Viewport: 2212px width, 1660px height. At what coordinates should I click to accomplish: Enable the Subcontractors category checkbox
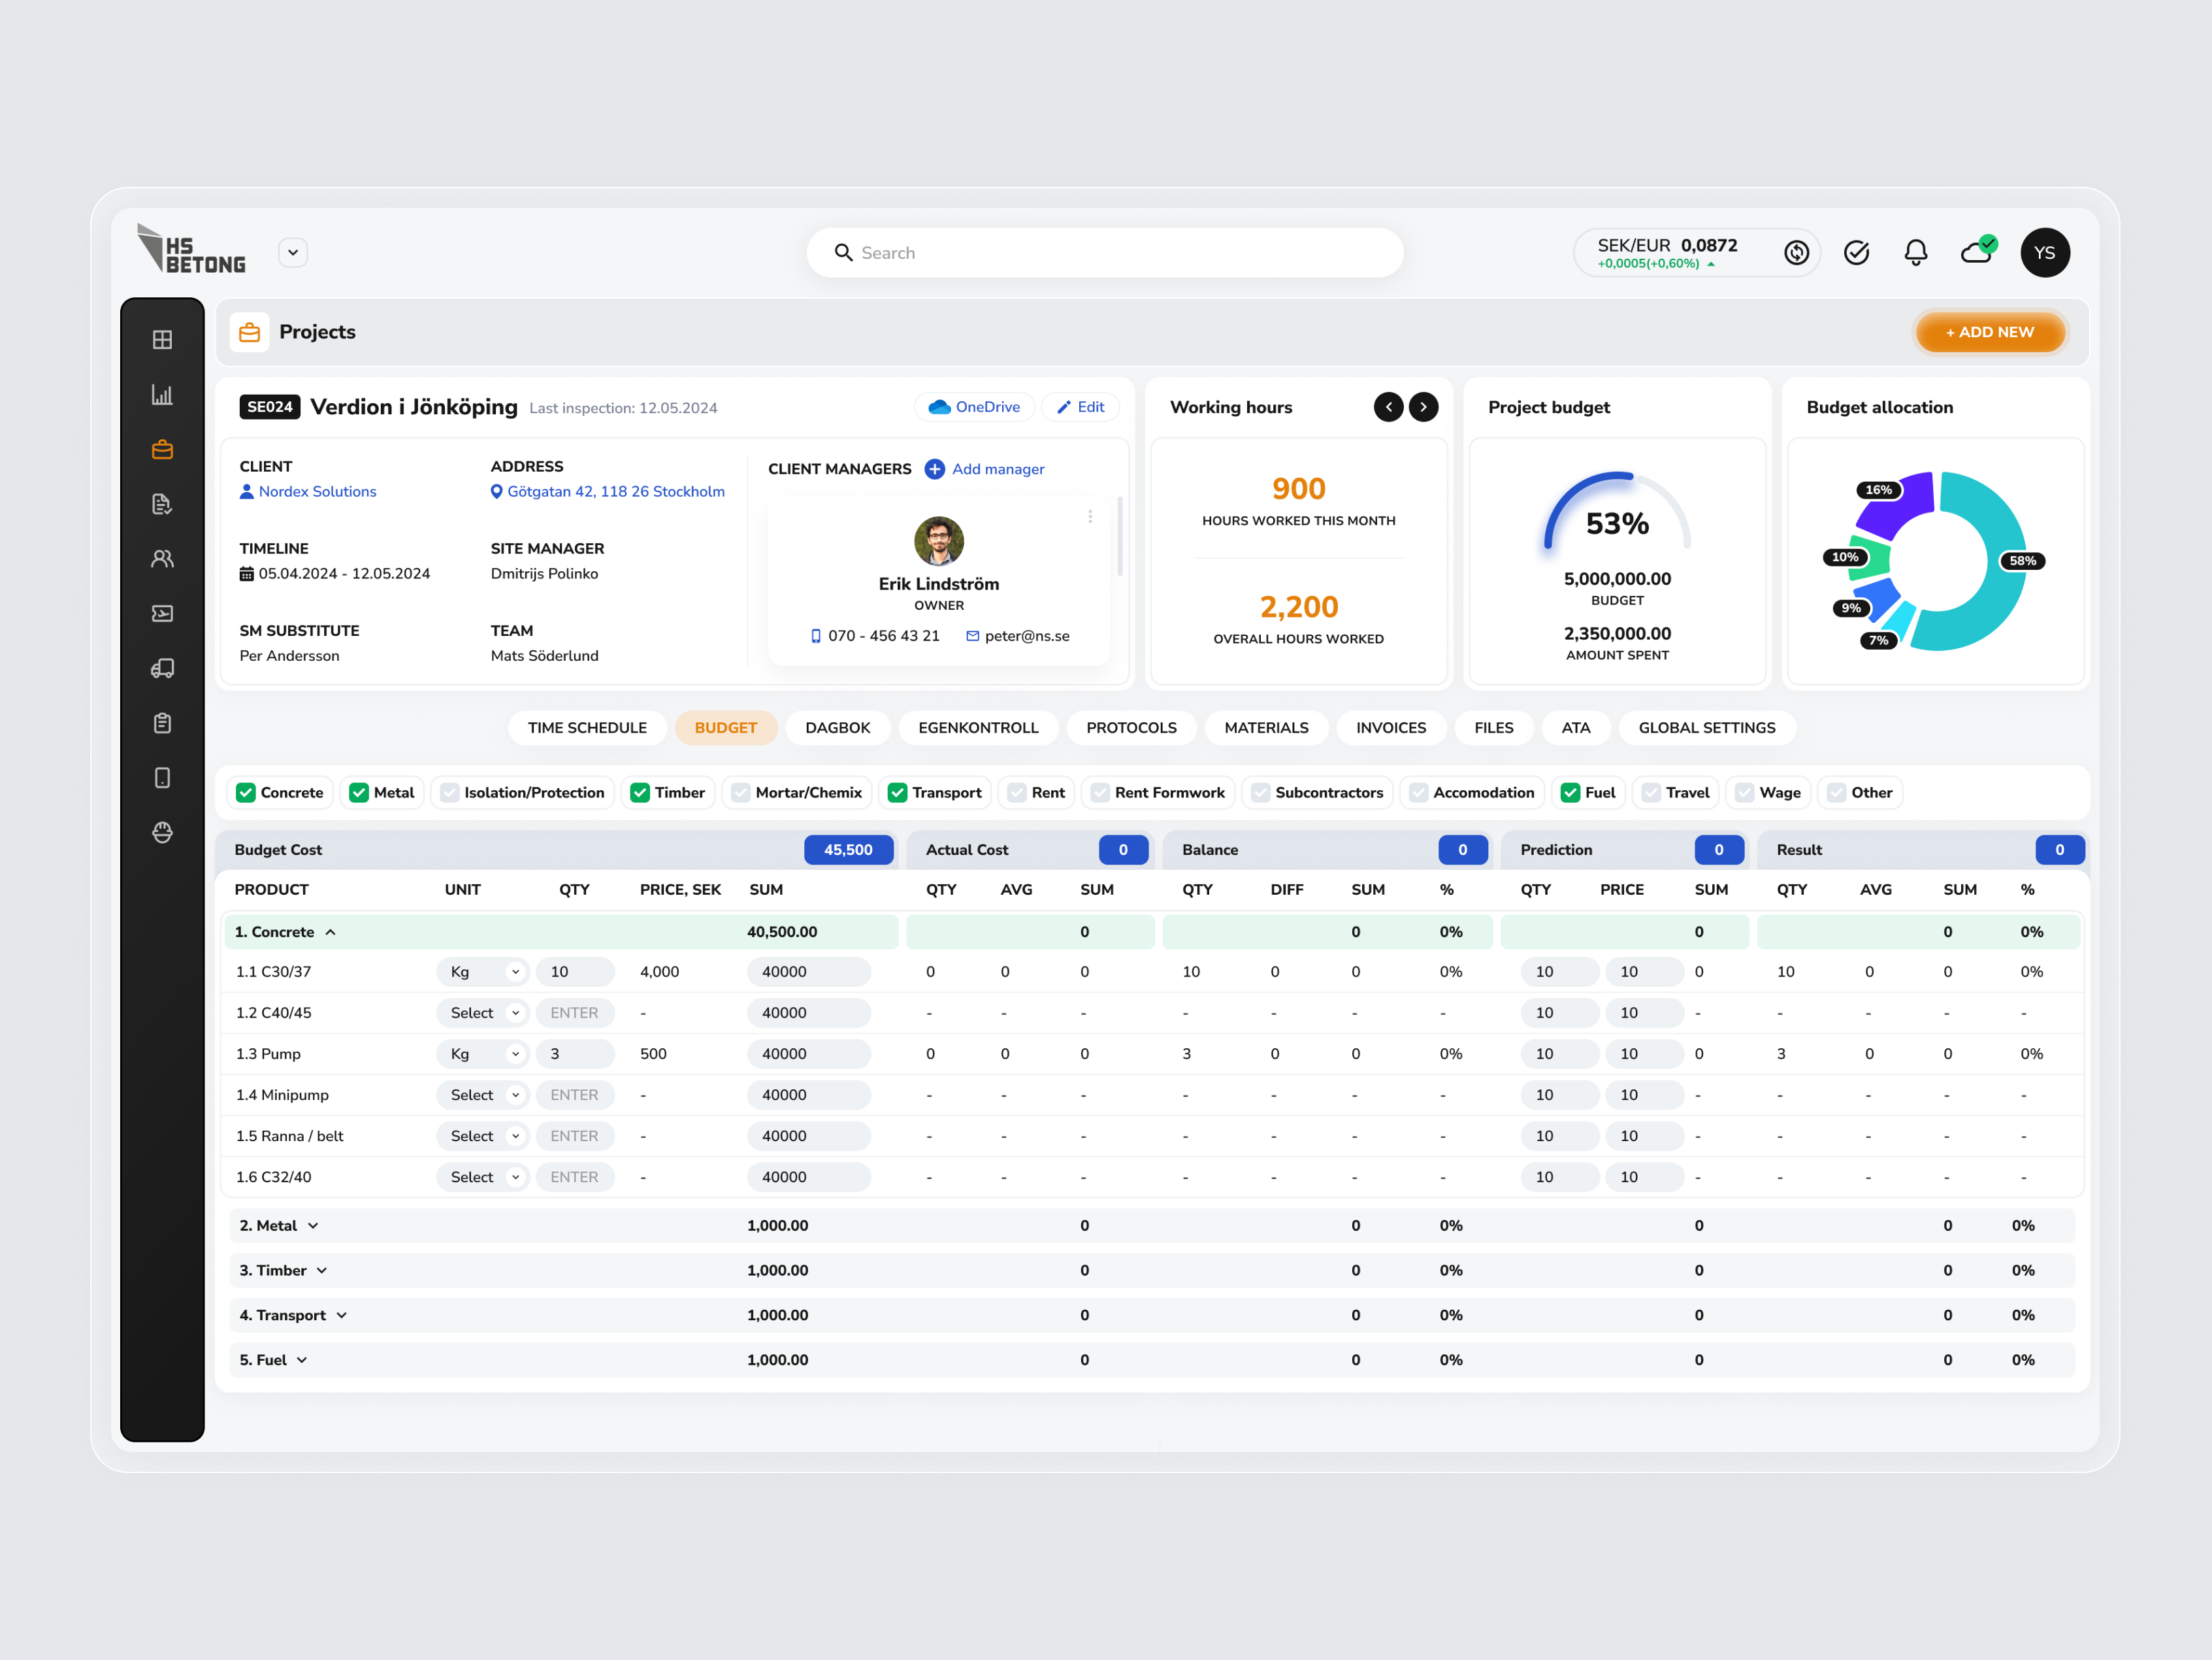(1261, 793)
